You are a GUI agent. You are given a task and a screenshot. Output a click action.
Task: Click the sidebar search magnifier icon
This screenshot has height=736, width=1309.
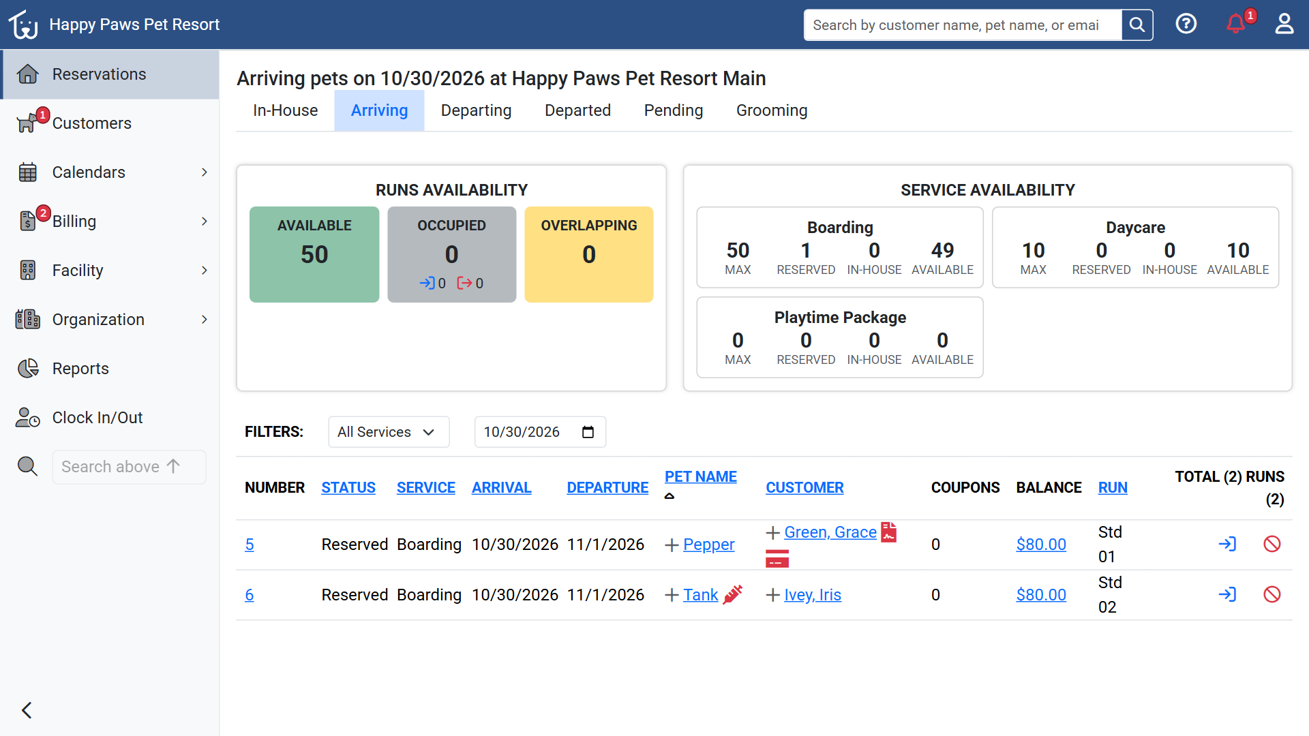27,467
